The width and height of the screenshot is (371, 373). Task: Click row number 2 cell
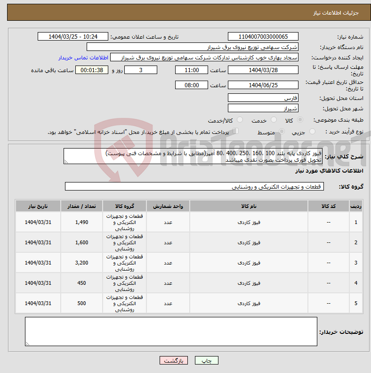(x=356, y=242)
